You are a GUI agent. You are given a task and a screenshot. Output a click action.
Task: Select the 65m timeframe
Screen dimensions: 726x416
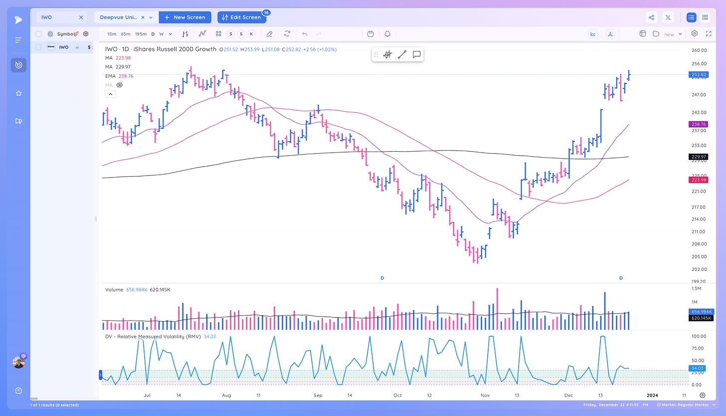tap(126, 34)
